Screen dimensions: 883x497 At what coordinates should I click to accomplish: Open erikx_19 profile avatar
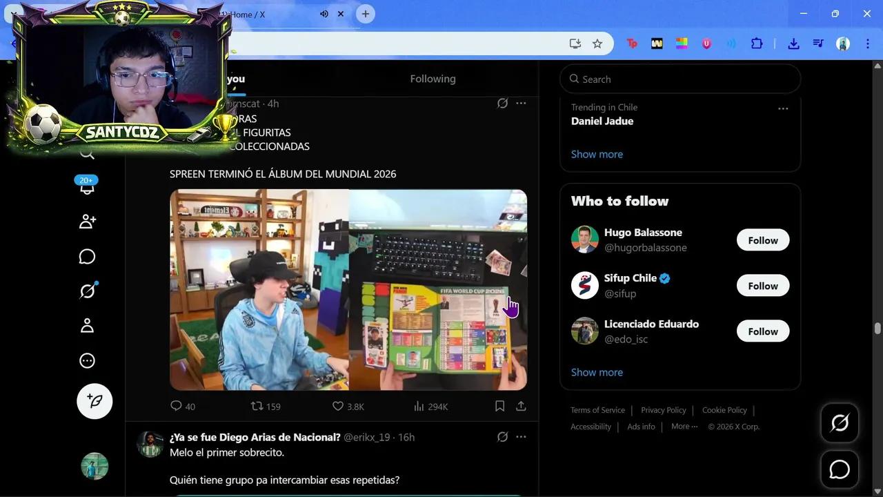[150, 444]
